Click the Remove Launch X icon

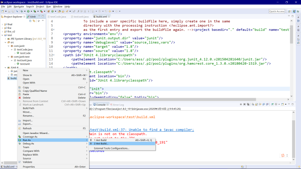click(x=245, y=104)
